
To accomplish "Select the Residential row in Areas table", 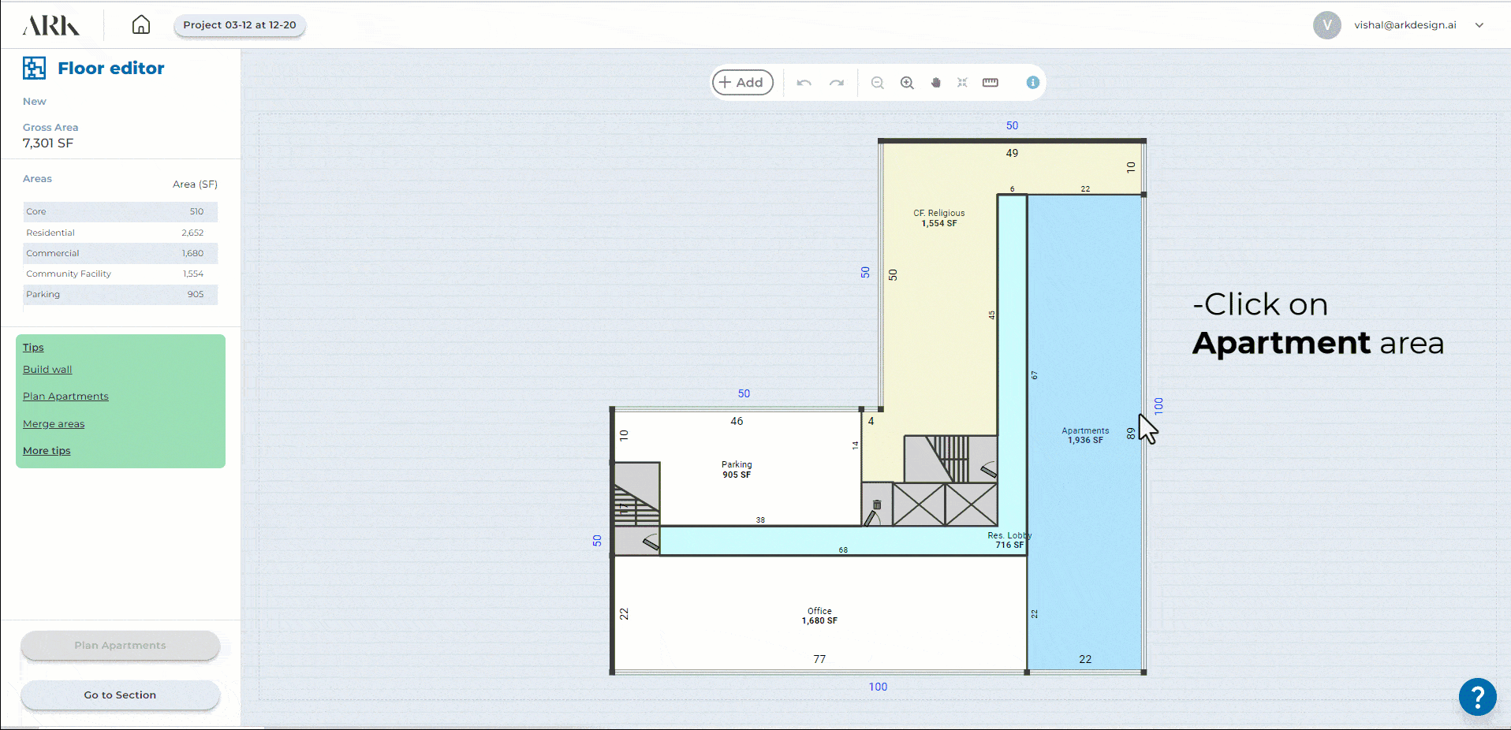I will tap(120, 233).
